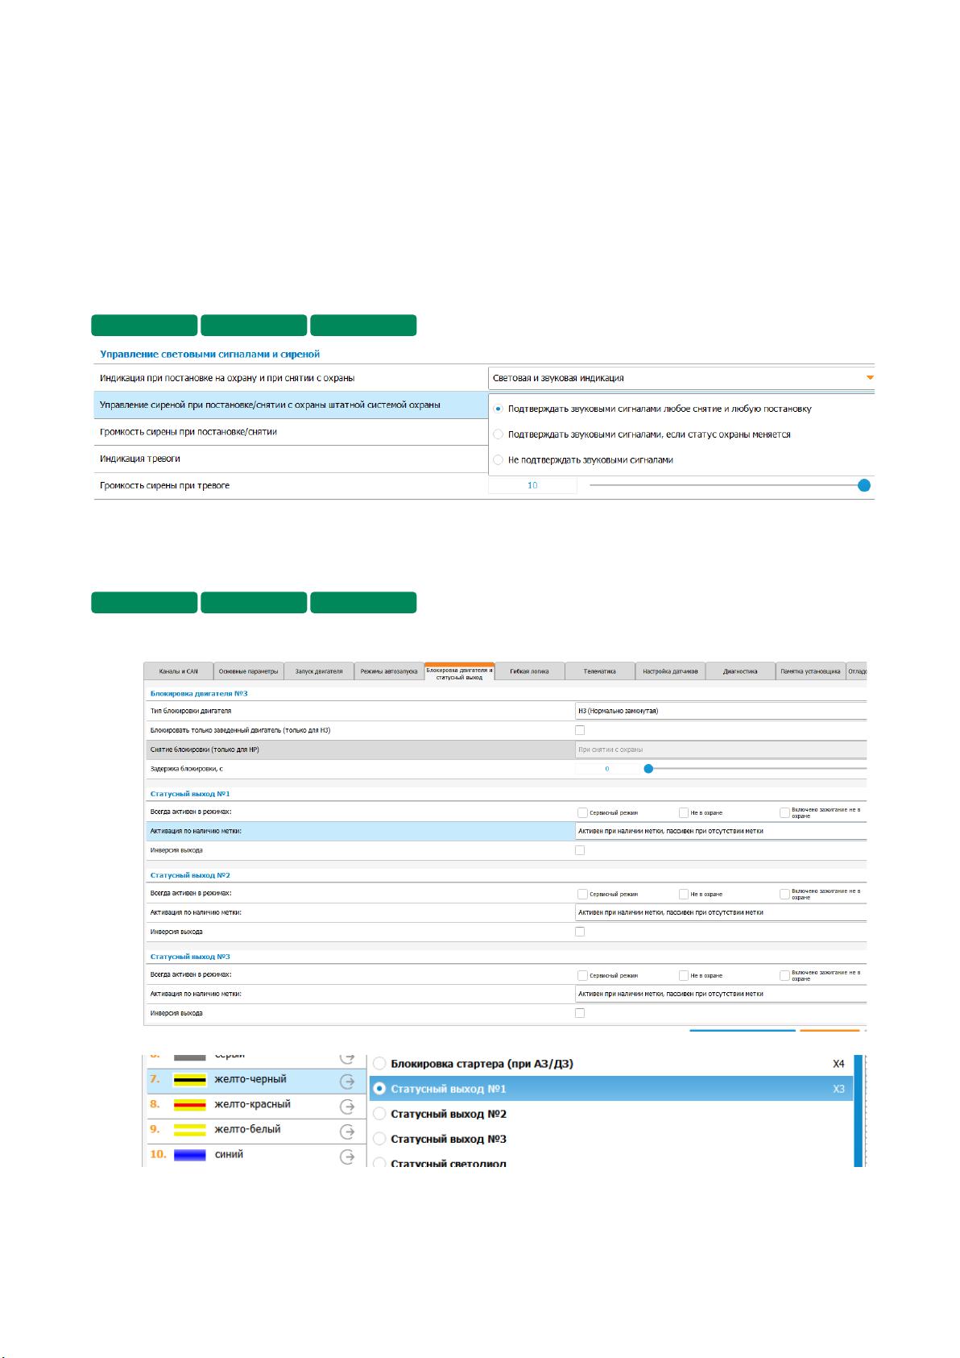Screen dimensions: 960x1358
Task: Click the yellow-white wire color swatch
Action: (x=190, y=1130)
